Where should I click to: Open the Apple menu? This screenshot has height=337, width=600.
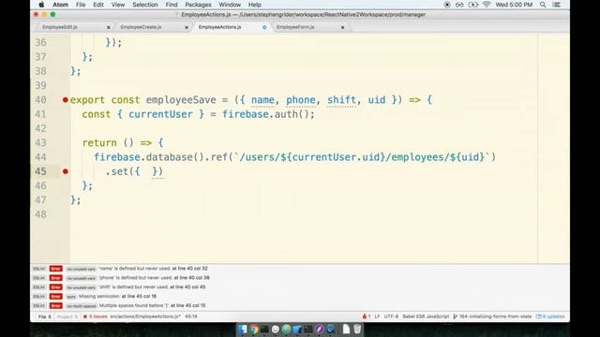(x=41, y=5)
